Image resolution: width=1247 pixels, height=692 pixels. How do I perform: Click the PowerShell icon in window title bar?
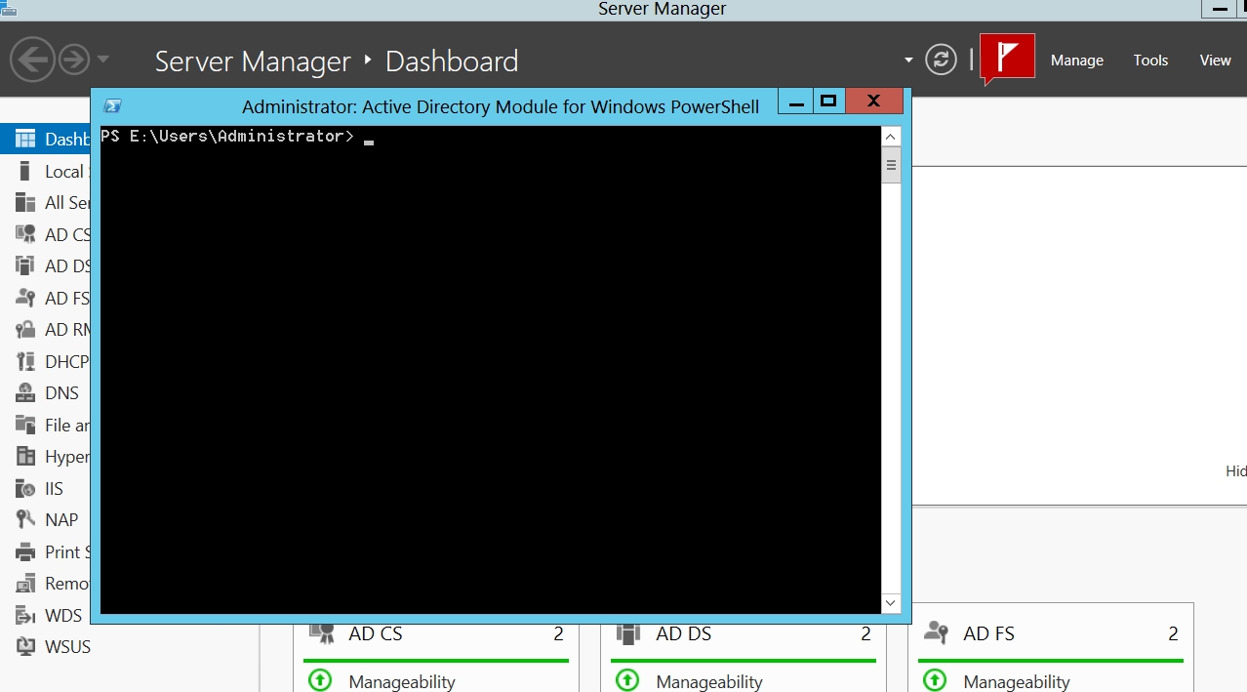coord(113,106)
